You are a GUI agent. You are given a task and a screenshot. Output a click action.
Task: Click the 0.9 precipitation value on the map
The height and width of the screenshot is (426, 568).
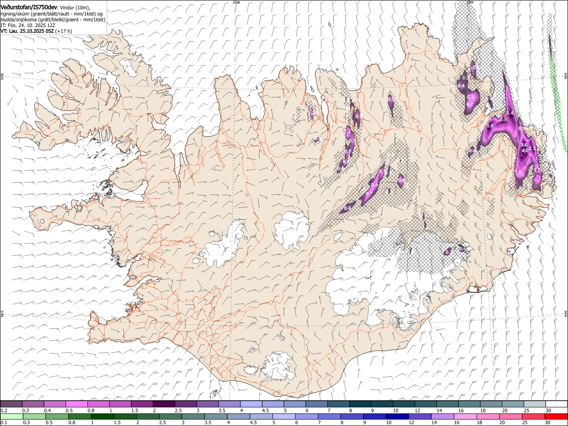pos(470,97)
